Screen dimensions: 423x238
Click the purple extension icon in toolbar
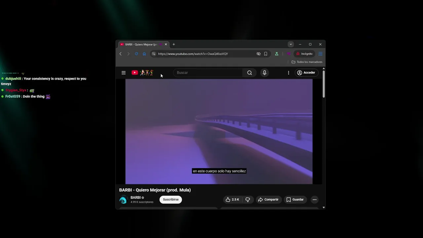pyautogui.click(x=288, y=54)
